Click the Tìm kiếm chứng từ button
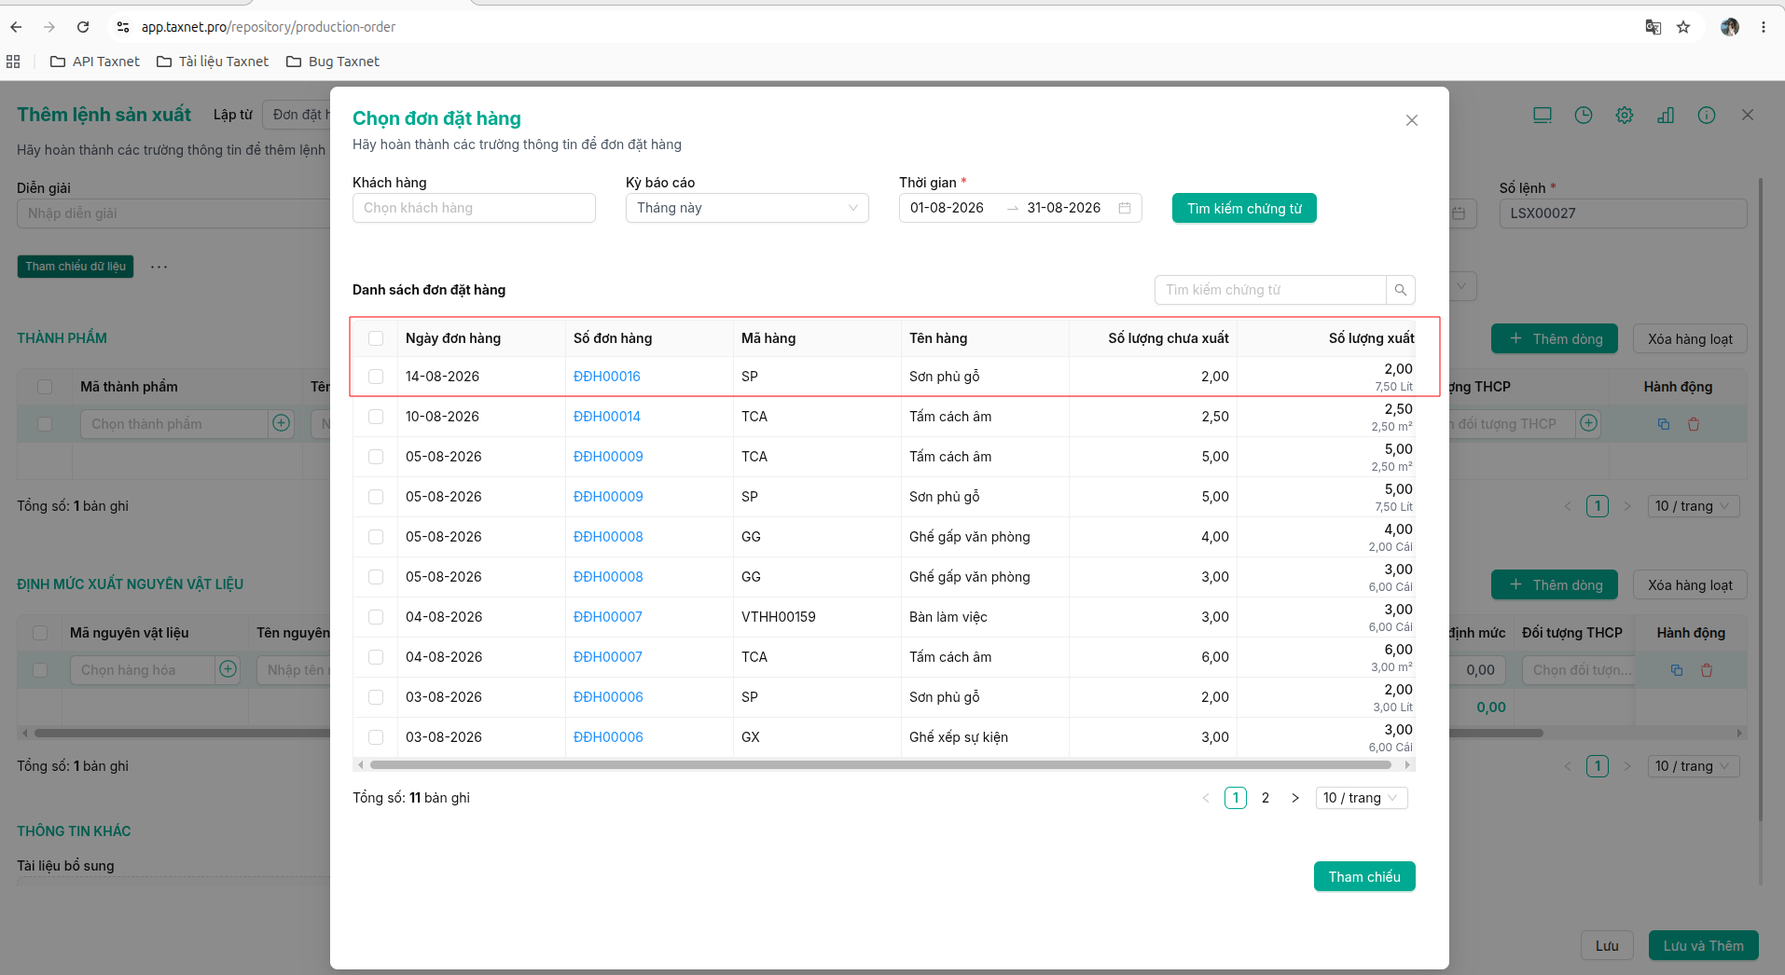This screenshot has height=975, width=1785. 1244,208
